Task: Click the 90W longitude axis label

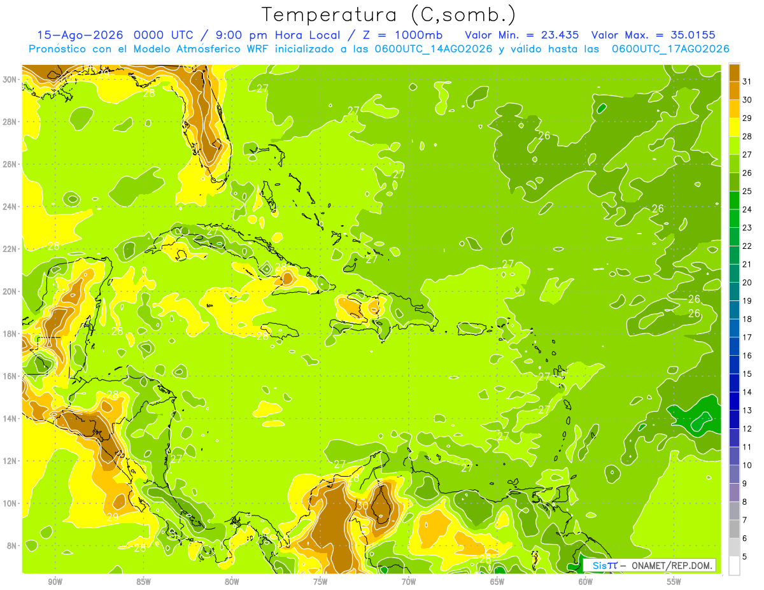Action: click(55, 581)
